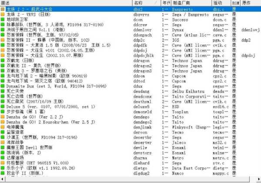Sort by the ROM column header
Screen dimensions: 261x183
(x=235, y=3)
